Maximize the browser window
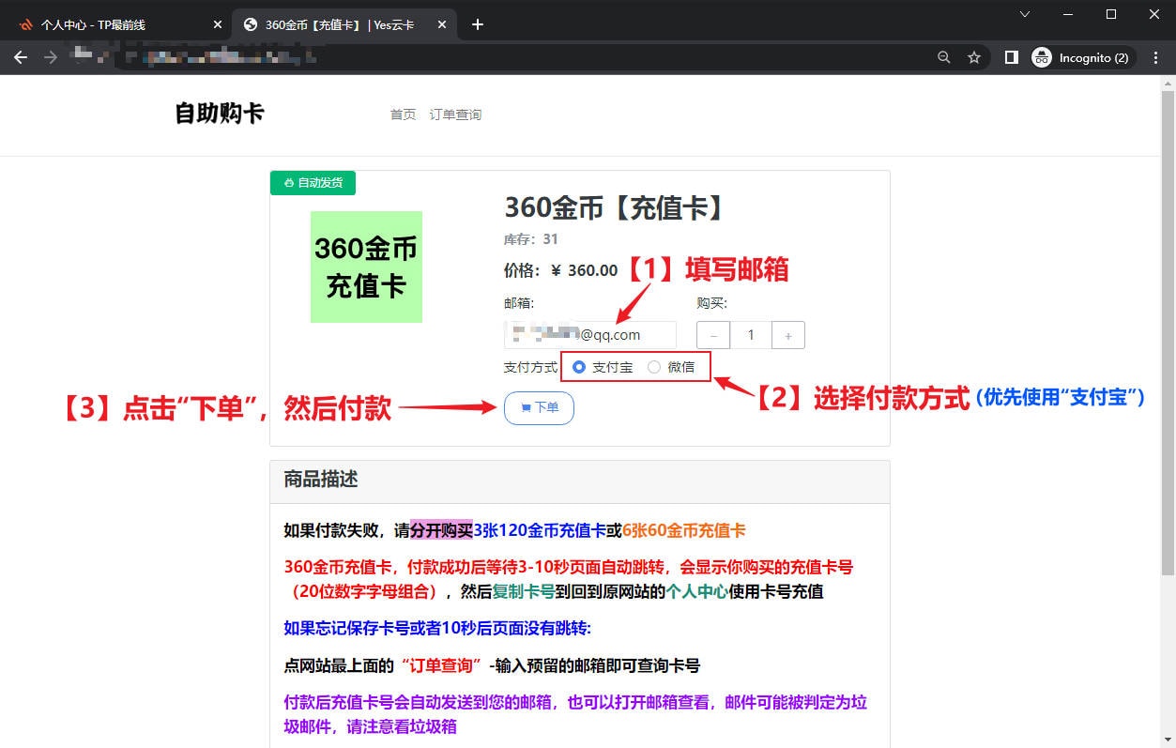Image resolution: width=1176 pixels, height=748 pixels. [x=1111, y=14]
